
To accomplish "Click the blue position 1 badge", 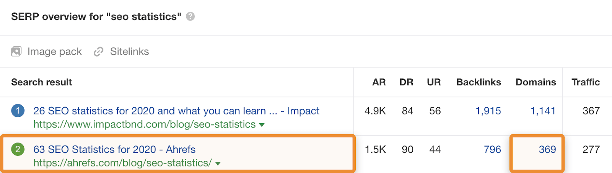I will pos(18,111).
